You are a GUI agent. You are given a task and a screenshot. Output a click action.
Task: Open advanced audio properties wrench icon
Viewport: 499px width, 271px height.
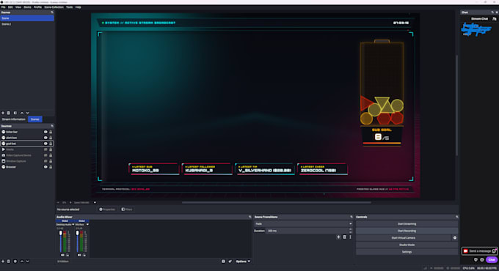click(230, 261)
